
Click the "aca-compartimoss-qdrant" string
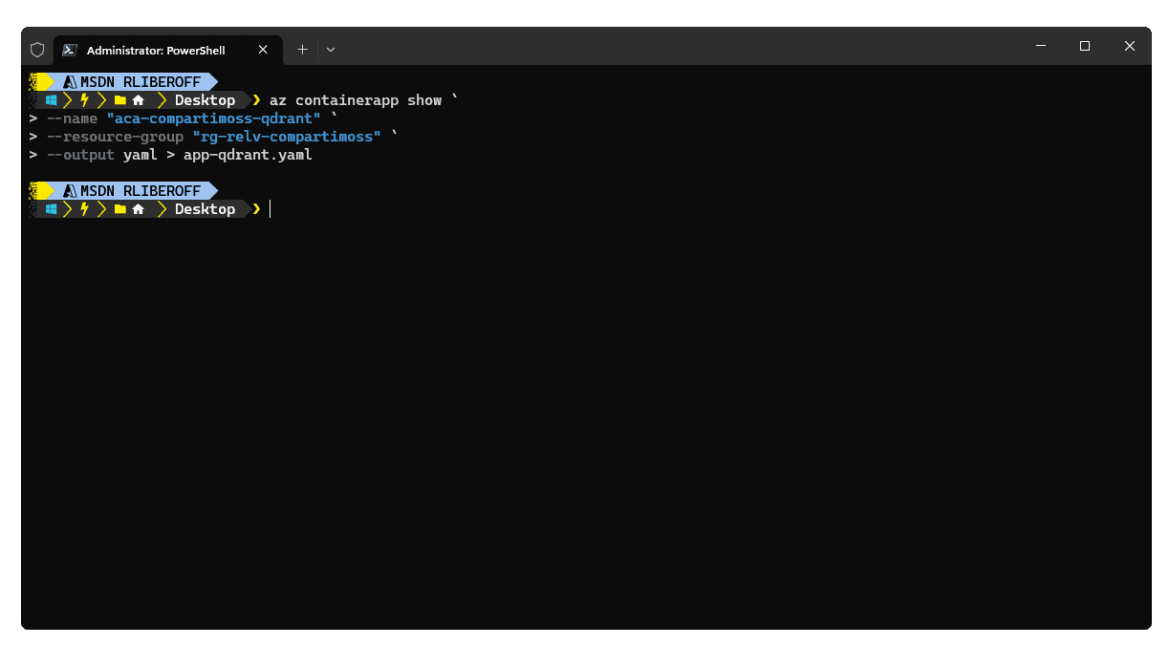pos(214,118)
